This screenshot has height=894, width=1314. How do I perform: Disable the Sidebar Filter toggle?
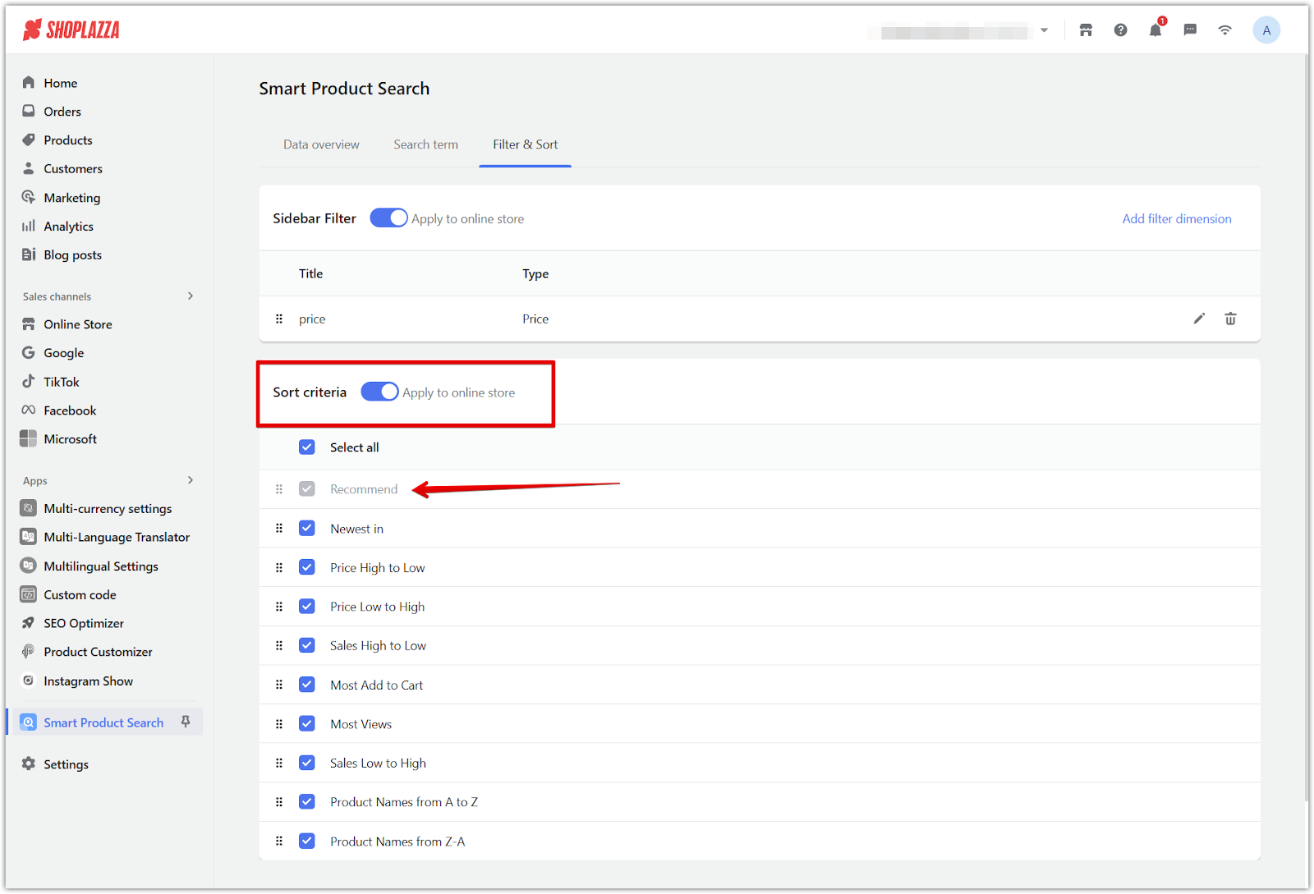(x=388, y=218)
